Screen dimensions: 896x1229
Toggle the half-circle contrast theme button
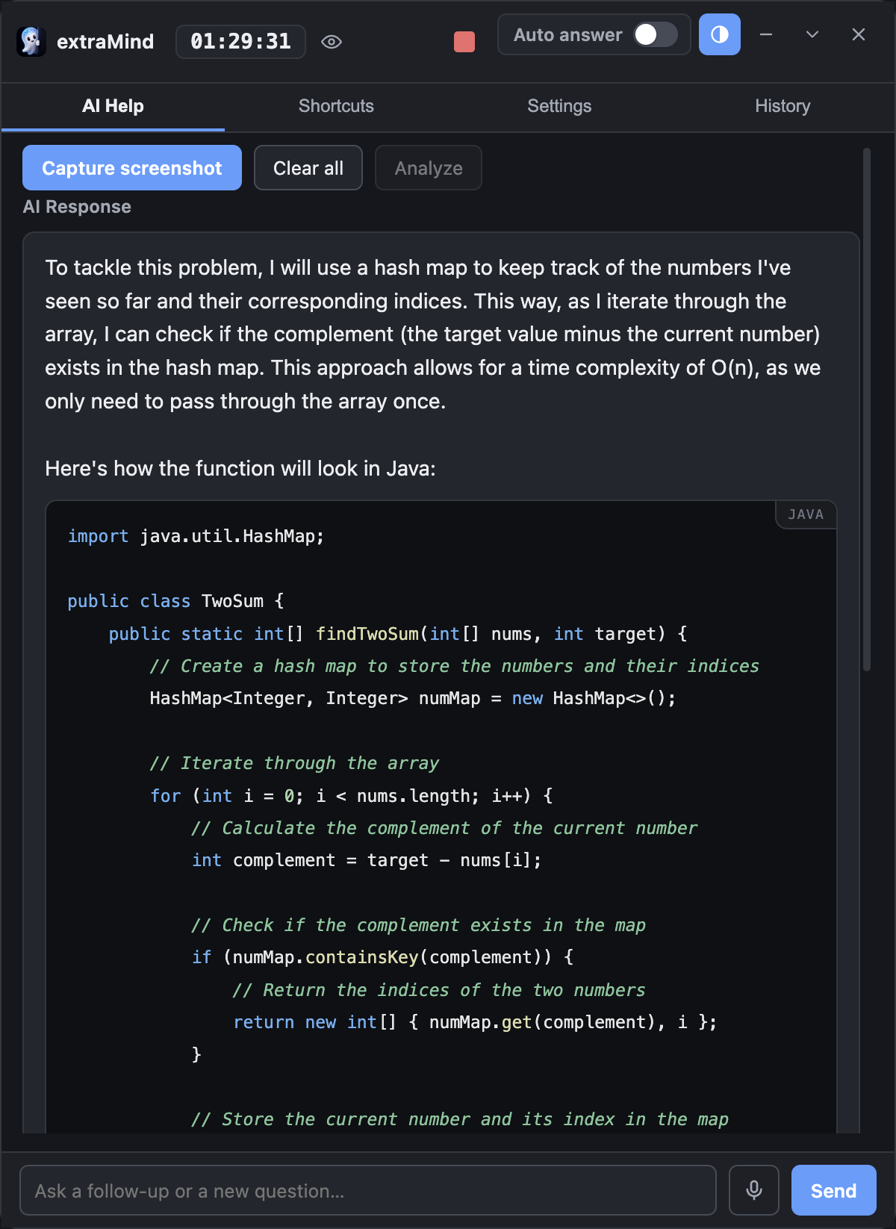coord(720,34)
